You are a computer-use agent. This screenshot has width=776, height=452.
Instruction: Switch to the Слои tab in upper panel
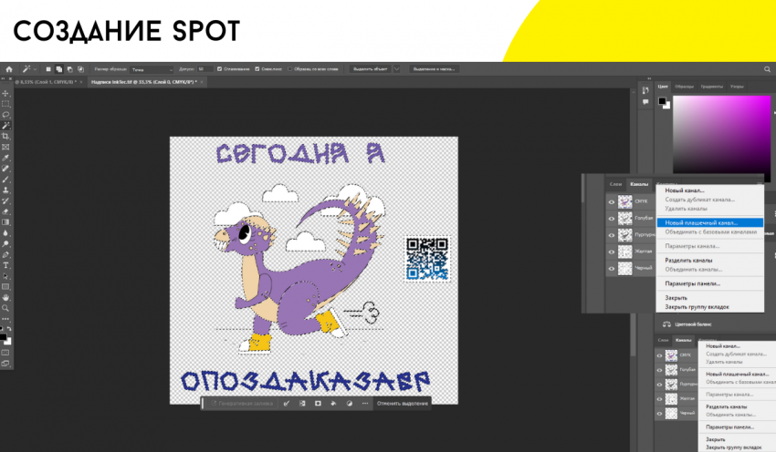point(615,184)
